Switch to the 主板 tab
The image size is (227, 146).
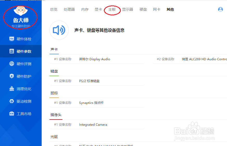(112, 10)
